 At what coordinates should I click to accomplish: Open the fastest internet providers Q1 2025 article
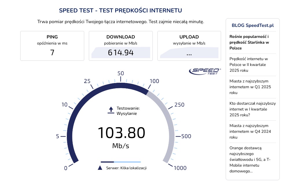click(x=252, y=109)
